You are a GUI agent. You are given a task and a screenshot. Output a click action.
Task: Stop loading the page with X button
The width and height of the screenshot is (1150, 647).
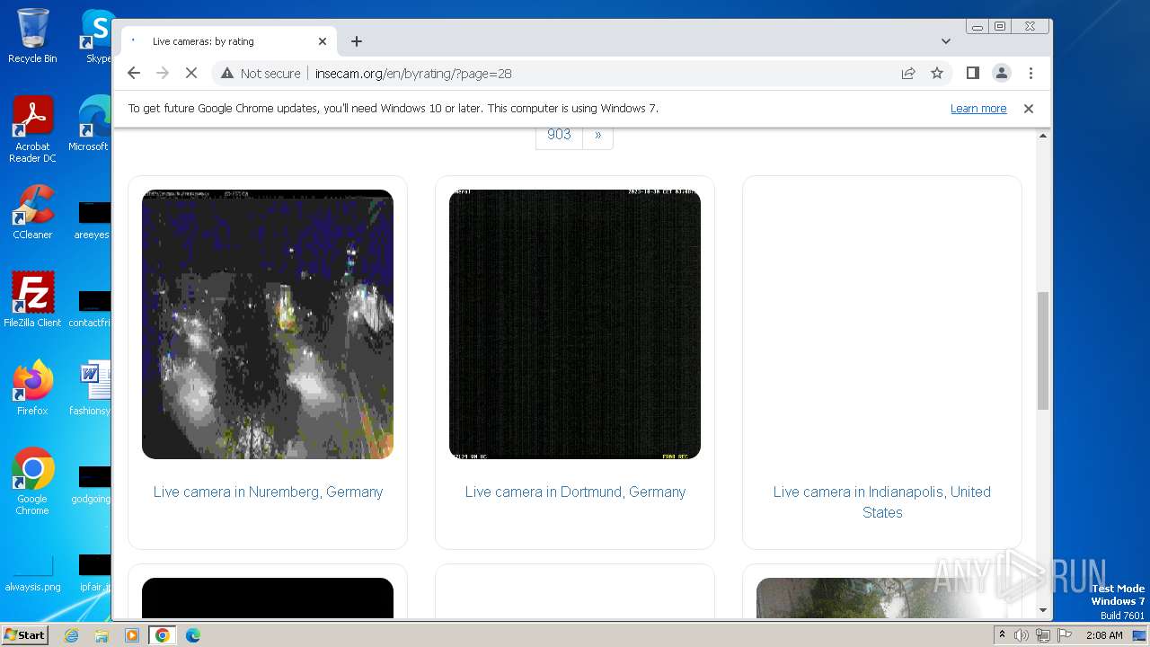(x=191, y=73)
